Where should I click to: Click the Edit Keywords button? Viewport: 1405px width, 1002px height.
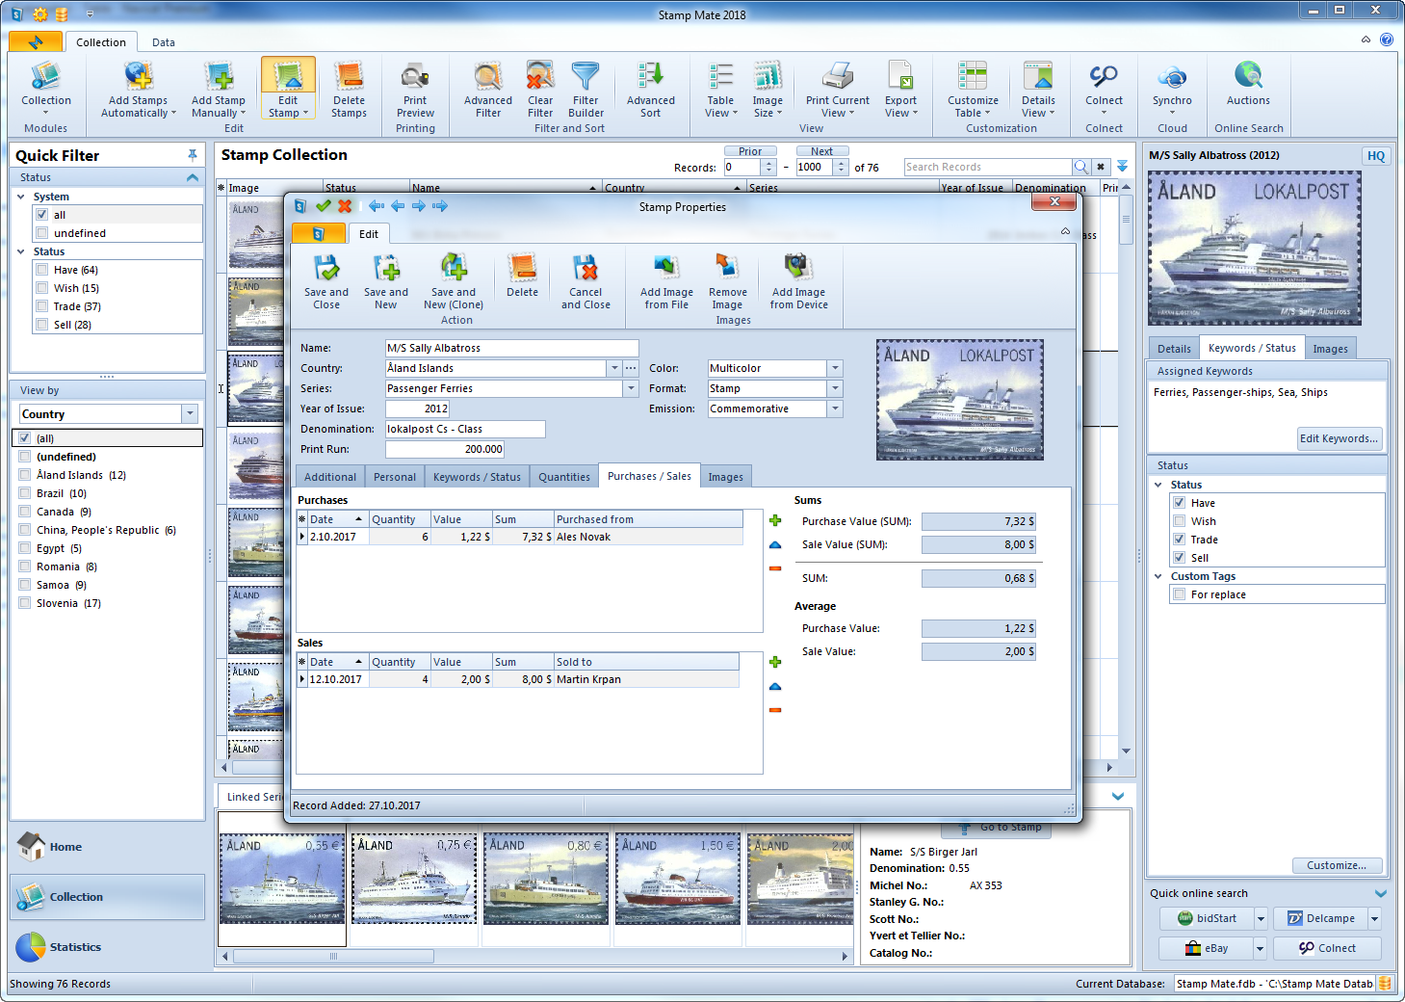click(x=1339, y=438)
